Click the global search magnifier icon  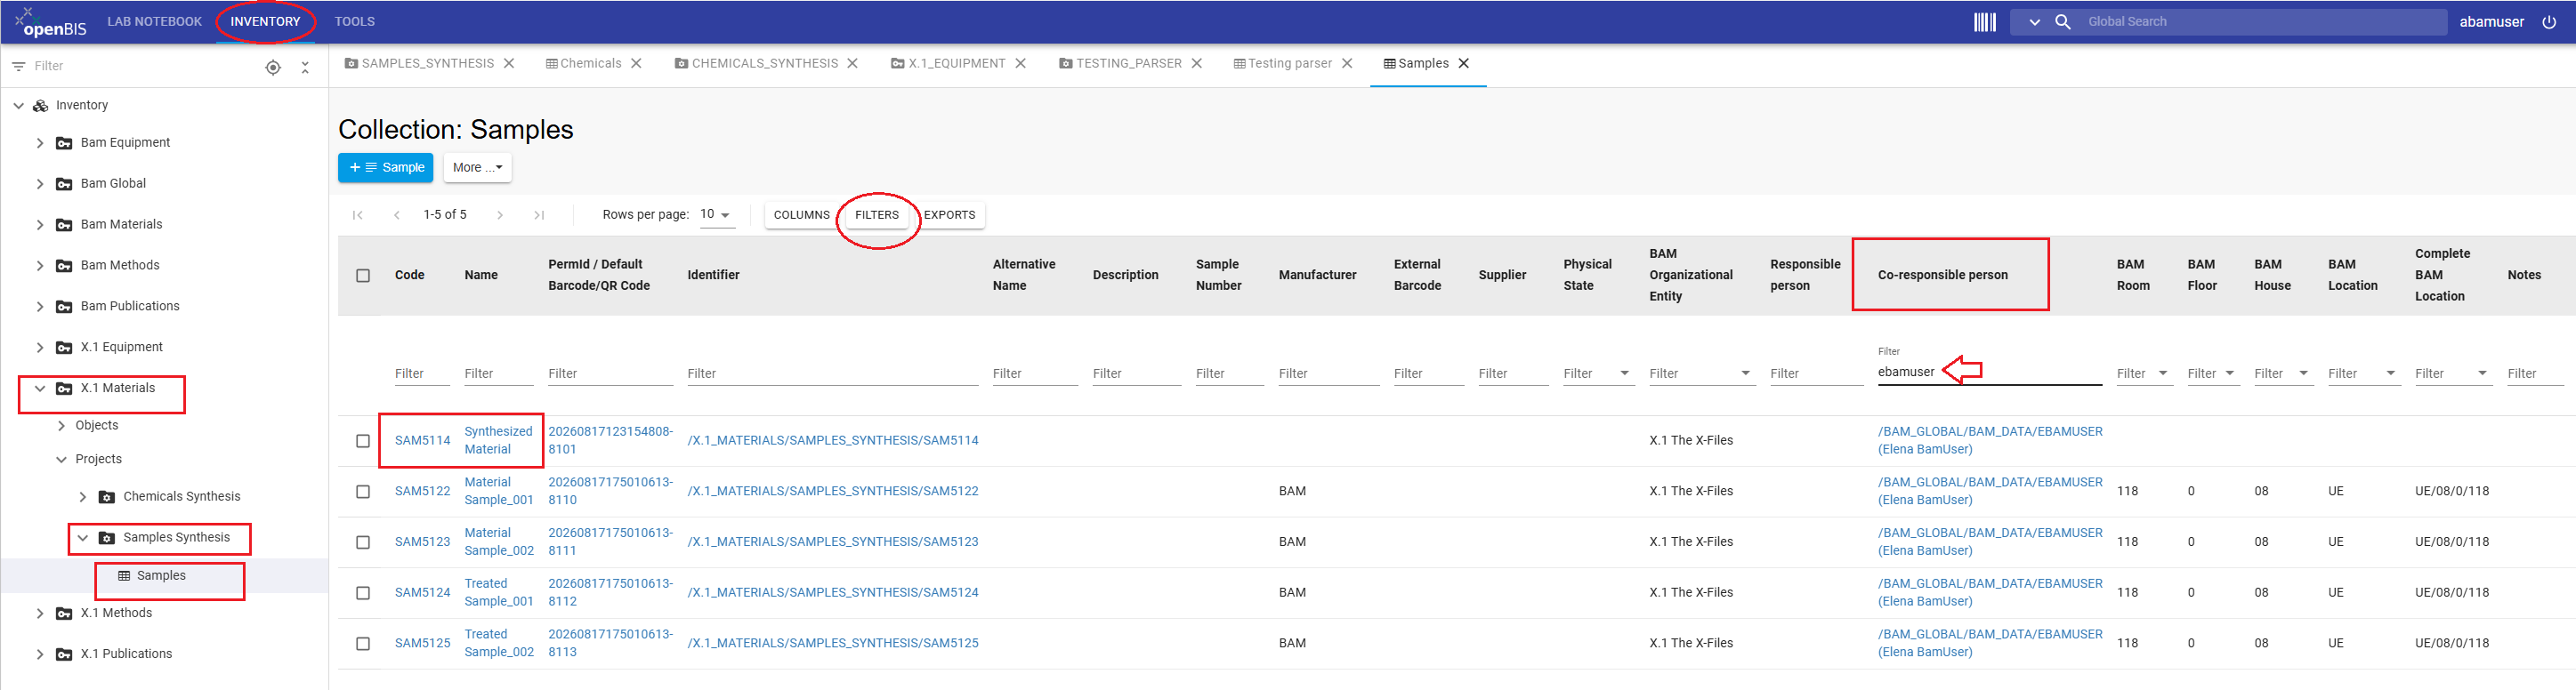click(2062, 22)
